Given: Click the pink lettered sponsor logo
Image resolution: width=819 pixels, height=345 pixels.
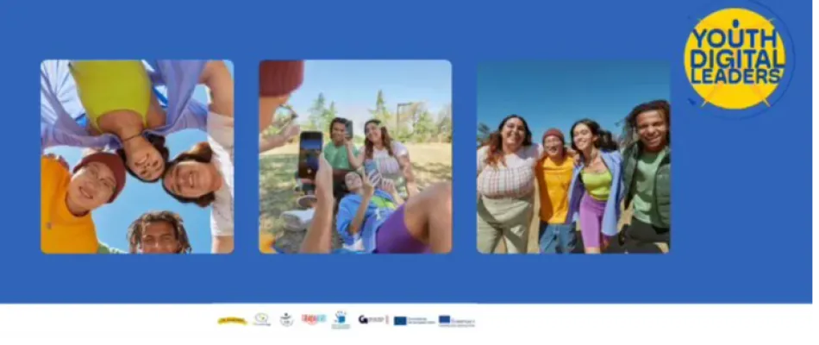Looking at the screenshot, I should (314, 319).
